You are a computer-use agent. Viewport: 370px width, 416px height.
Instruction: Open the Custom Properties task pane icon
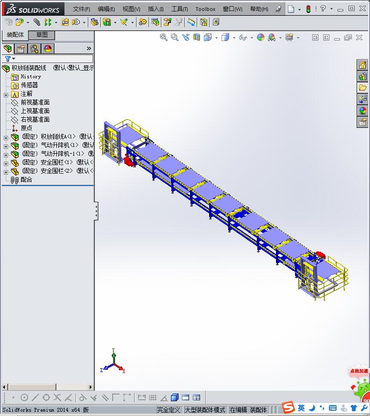(x=362, y=122)
